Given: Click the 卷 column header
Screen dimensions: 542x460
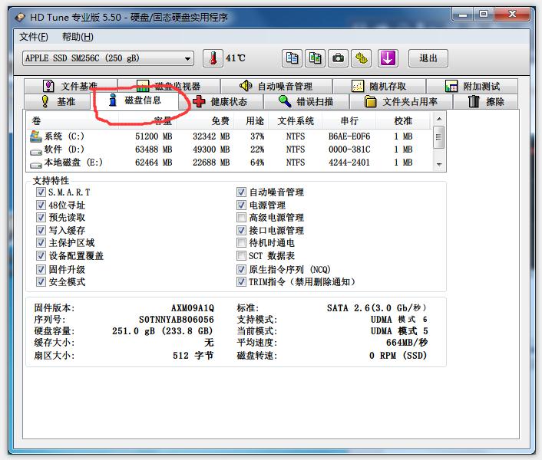Looking at the screenshot, I should pos(72,121).
